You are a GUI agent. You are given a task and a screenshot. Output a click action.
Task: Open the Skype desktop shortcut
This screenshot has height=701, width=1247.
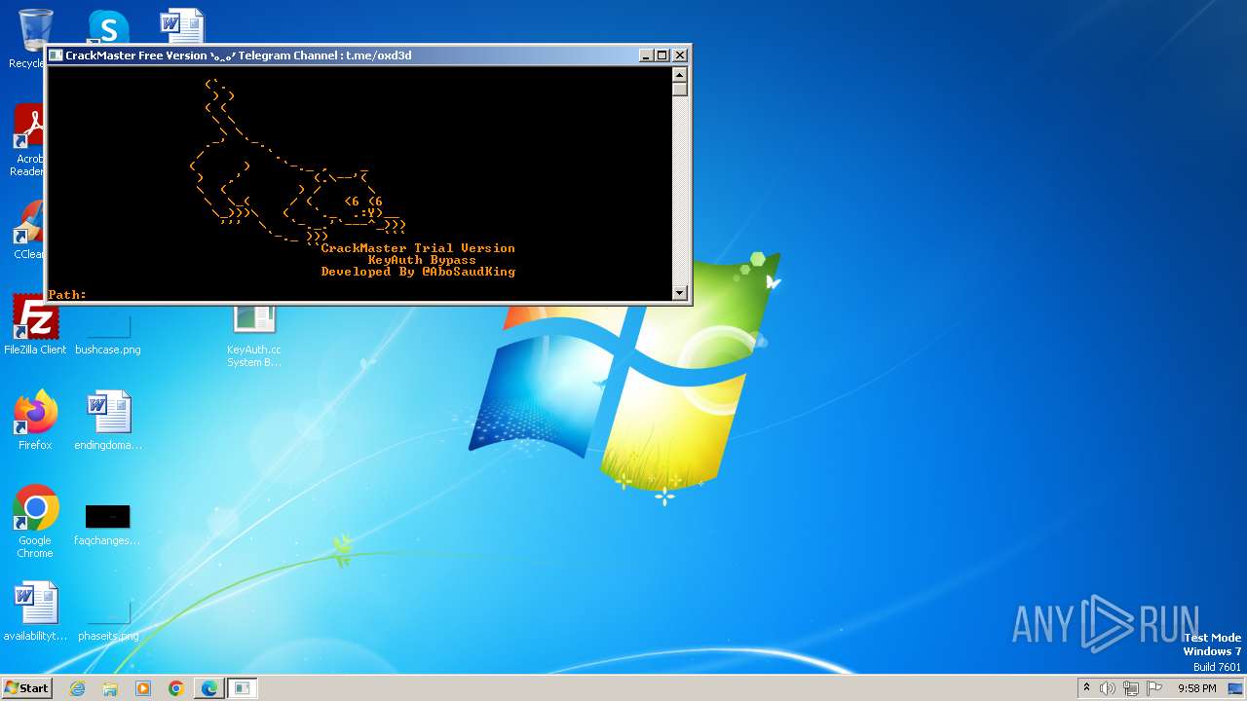point(107,27)
